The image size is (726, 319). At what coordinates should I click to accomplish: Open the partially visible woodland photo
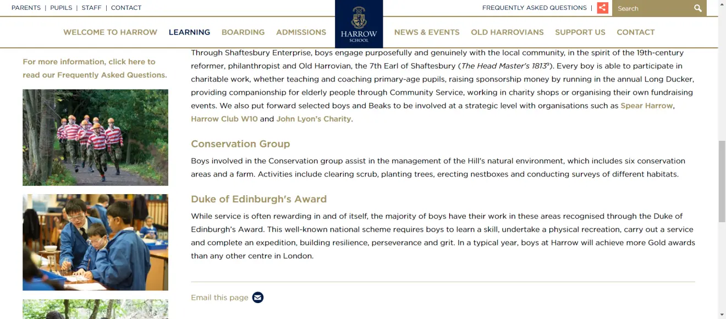(95, 309)
